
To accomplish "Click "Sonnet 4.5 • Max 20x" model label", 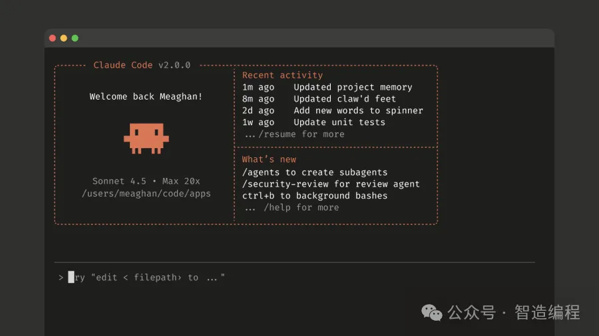I will (146, 181).
